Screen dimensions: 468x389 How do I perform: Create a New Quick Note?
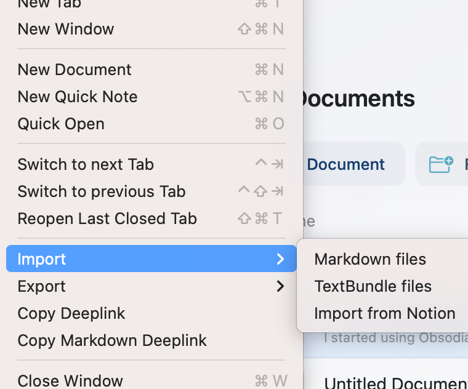pos(78,97)
